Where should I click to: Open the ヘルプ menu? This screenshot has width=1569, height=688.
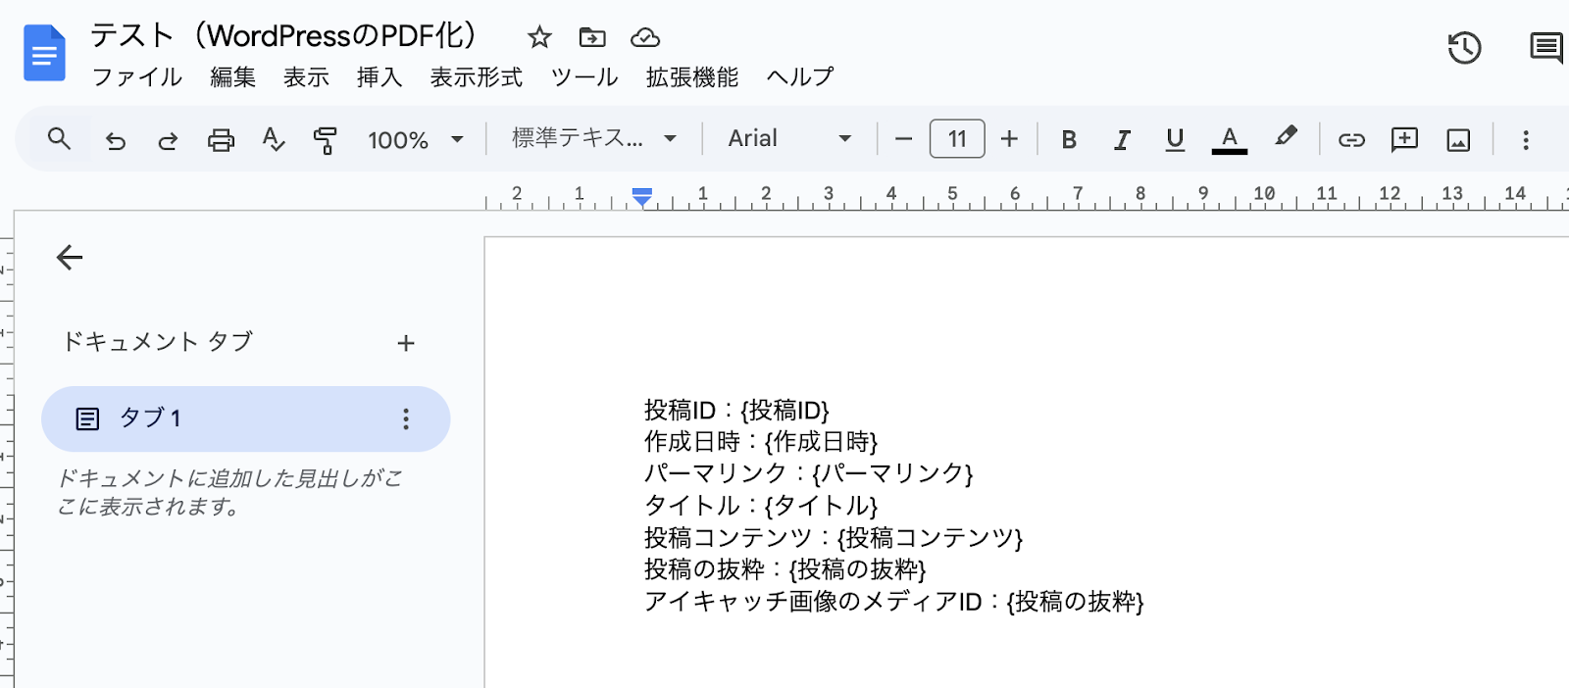click(800, 77)
